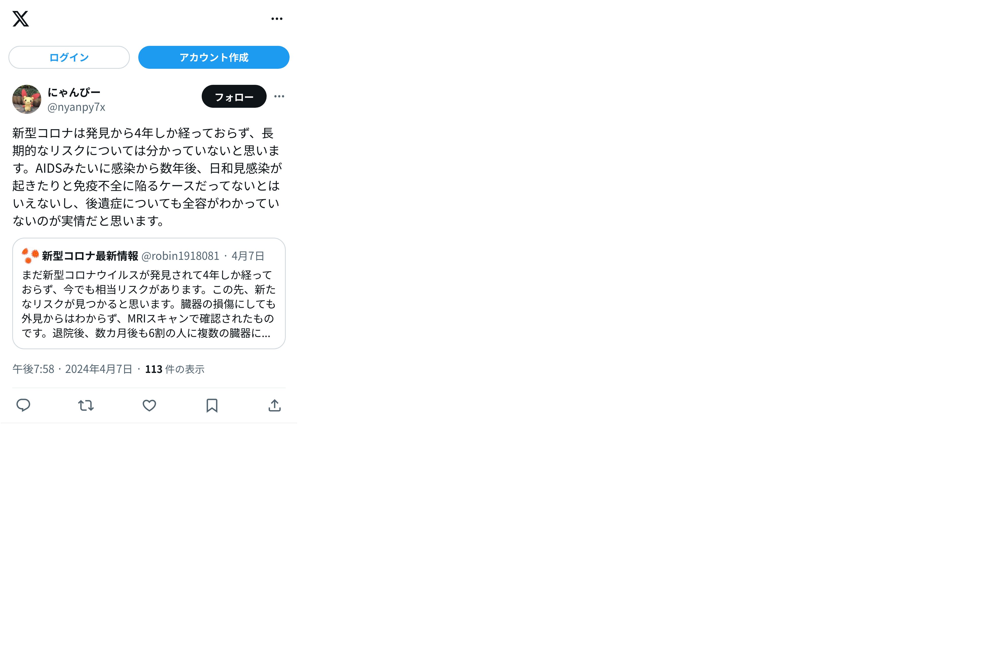Open the quoted 新型コロナ最新情報 post
The width and height of the screenshot is (981, 645).
click(149, 293)
